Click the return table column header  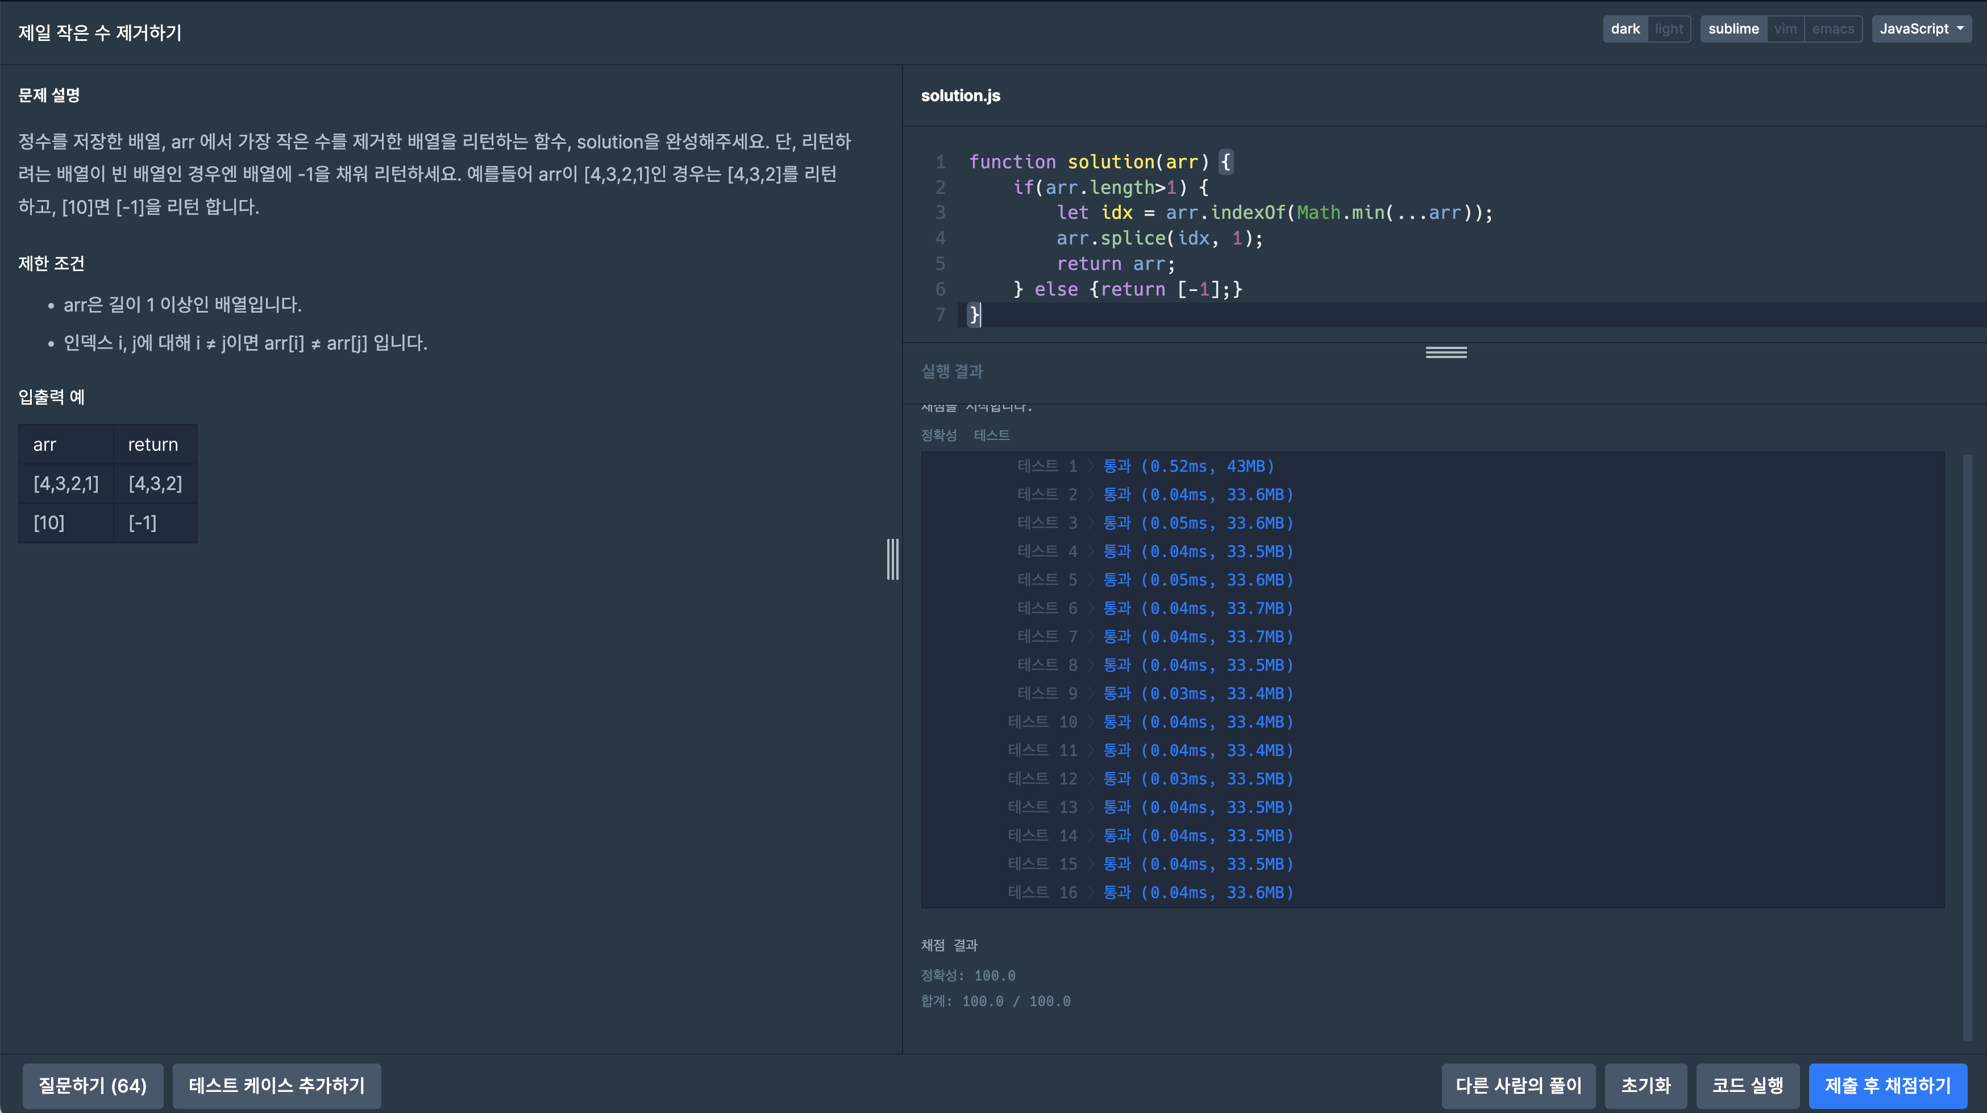pos(155,445)
